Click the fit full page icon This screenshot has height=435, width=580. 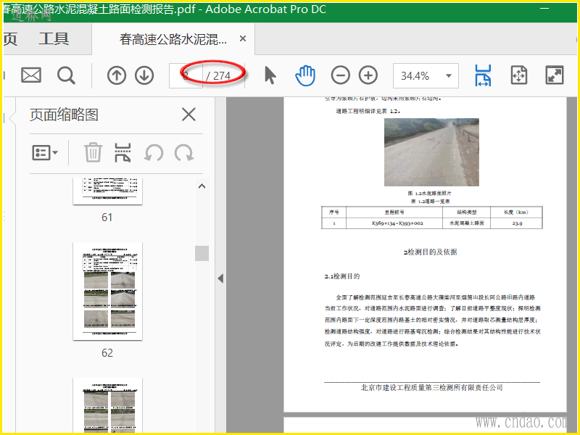(519, 75)
